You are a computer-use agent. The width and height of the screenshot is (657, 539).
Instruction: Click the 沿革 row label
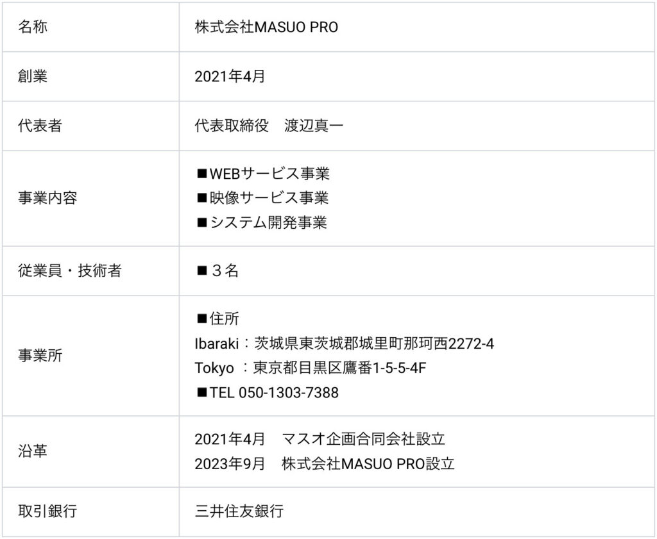(x=33, y=451)
